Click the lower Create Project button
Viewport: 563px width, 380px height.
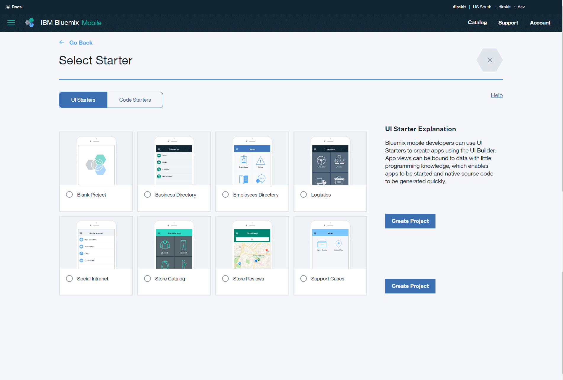click(410, 286)
